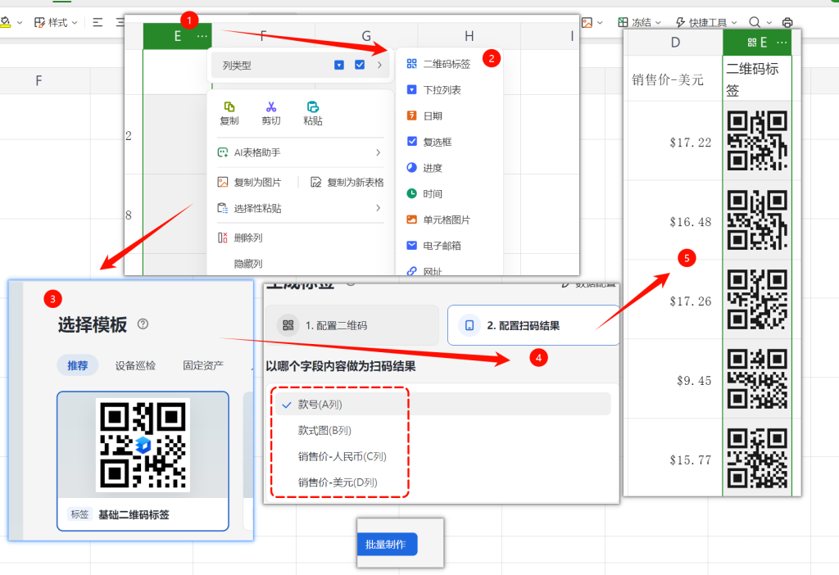Select 销售价-人民币(C列) field option
This screenshot has height=575, width=839.
342,456
